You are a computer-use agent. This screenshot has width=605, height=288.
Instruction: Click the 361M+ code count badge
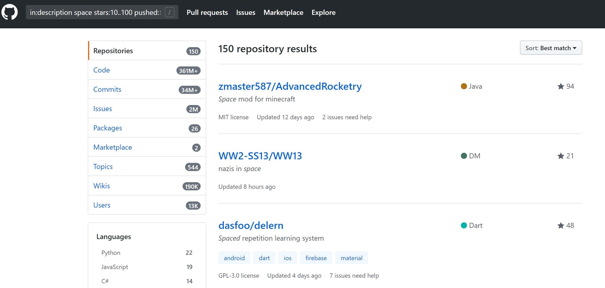tap(188, 71)
